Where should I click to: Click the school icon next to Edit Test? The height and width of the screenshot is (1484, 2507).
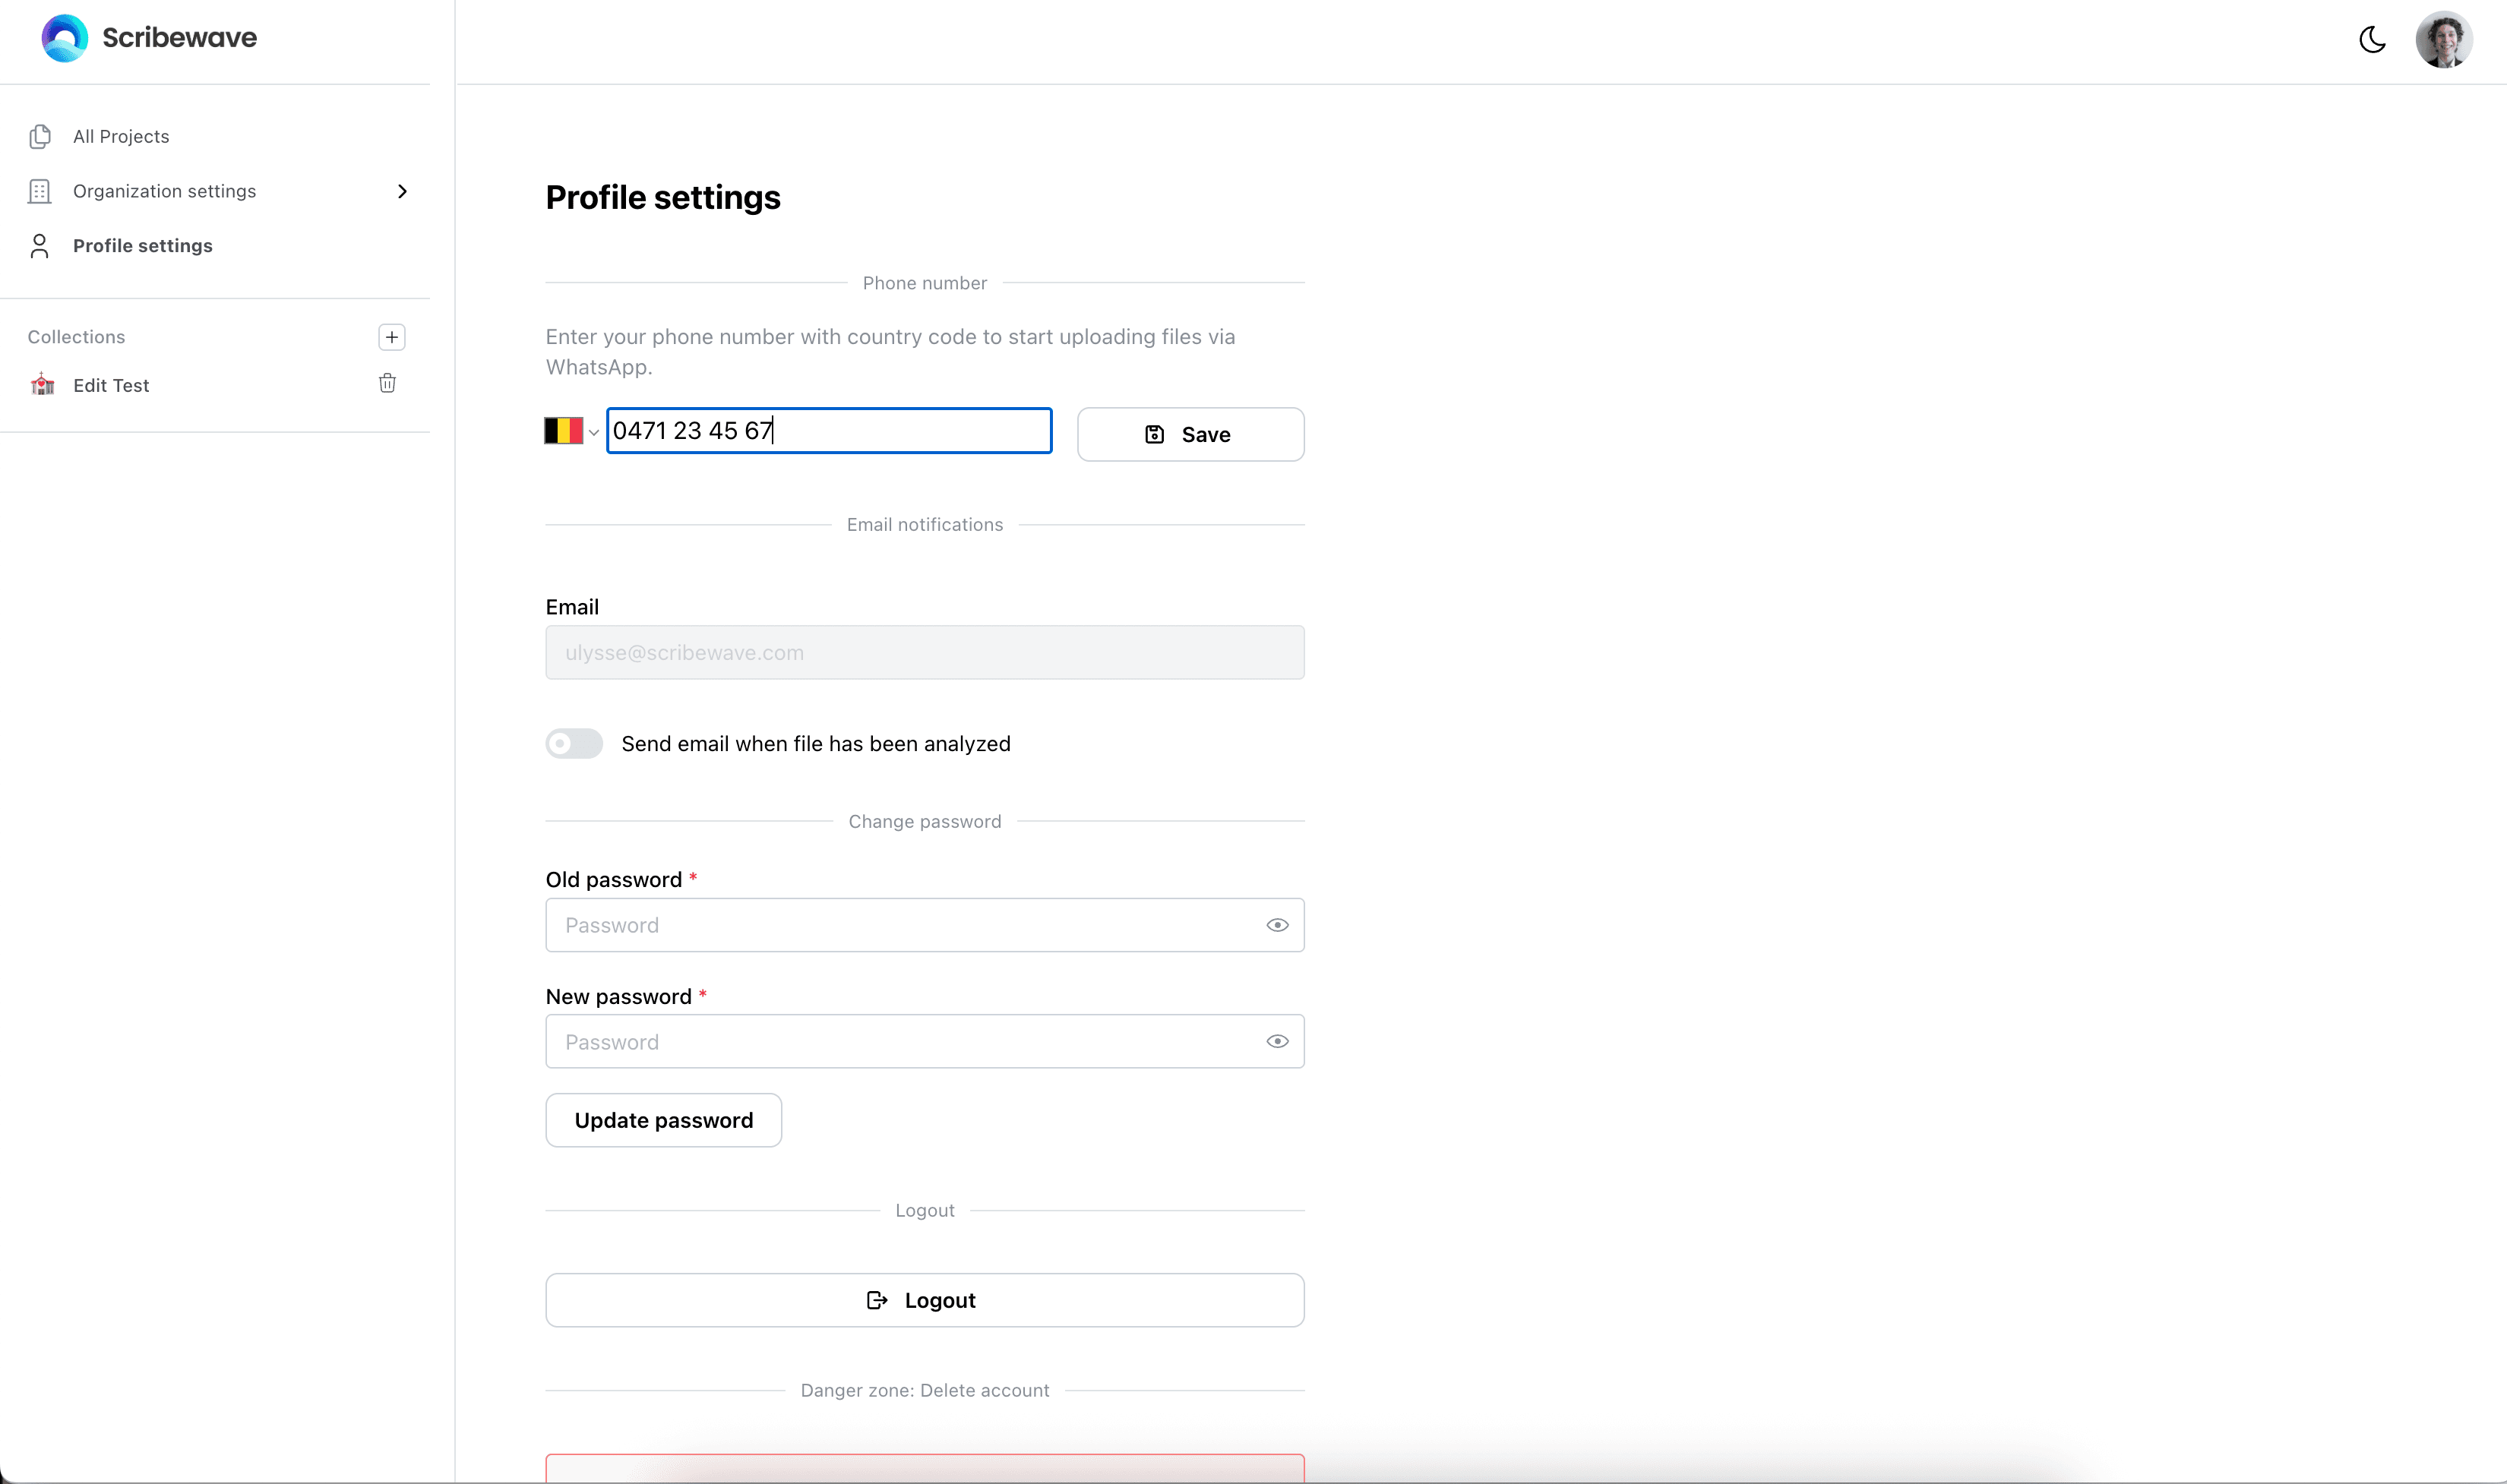click(42, 385)
